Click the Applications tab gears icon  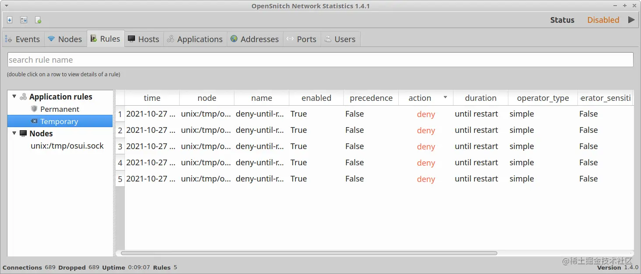tap(170, 39)
